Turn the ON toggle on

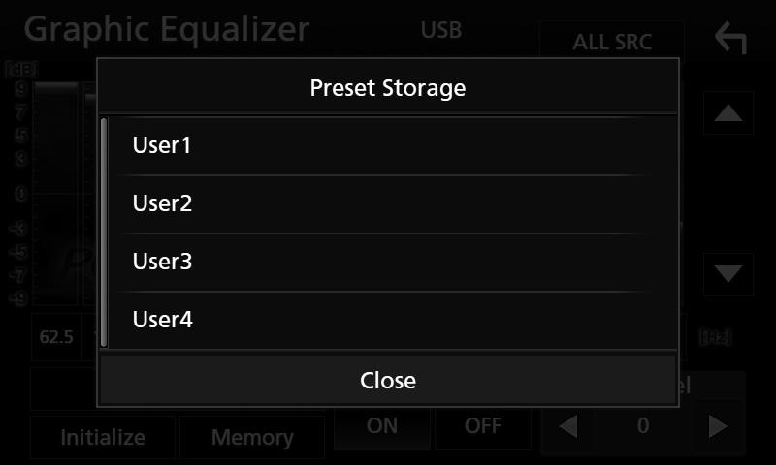pos(382,426)
